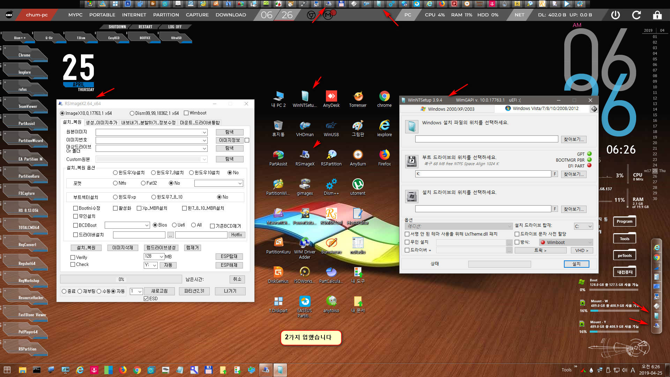This screenshot has height=377, width=670.
Task: Click the 설치 button in WinNTSetup
Action: point(576,264)
